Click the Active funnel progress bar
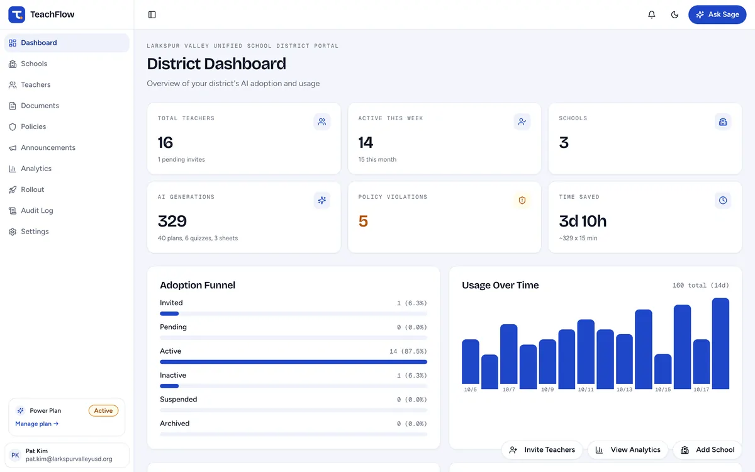Image resolution: width=755 pixels, height=472 pixels. [293, 362]
